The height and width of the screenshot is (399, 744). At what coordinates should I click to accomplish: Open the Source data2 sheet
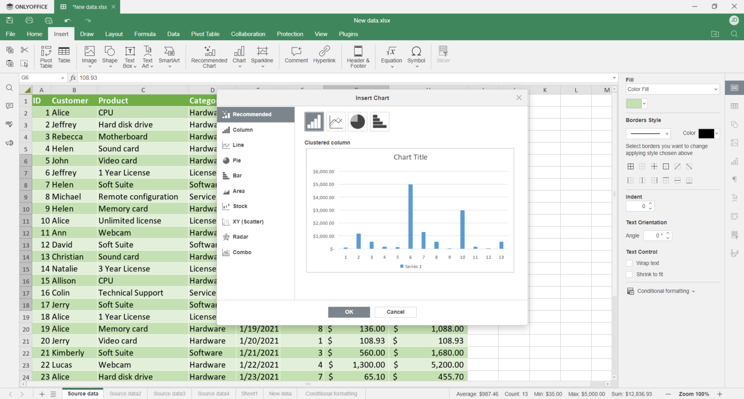(x=125, y=393)
